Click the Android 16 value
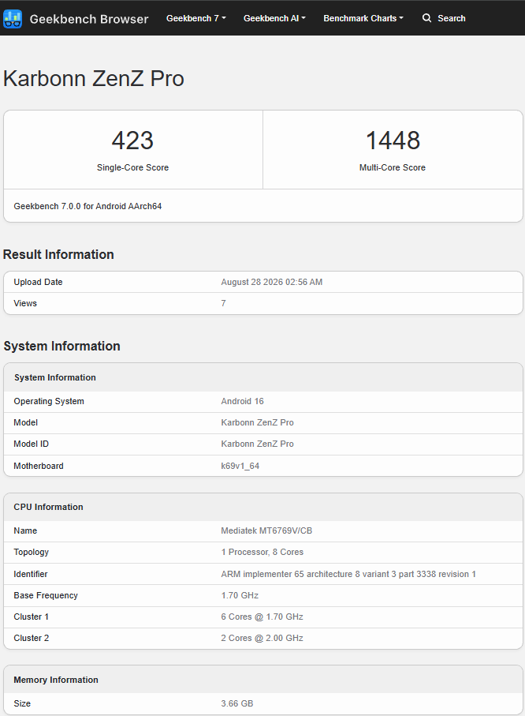This screenshot has height=716, width=525. point(242,401)
